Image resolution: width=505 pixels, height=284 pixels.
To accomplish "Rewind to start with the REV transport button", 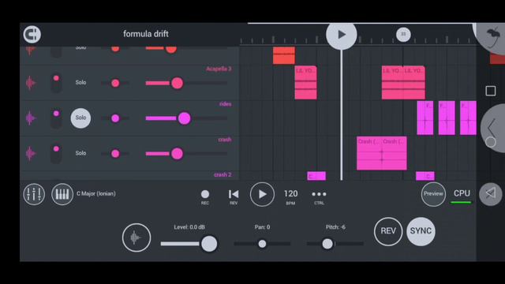I will click(x=234, y=196).
